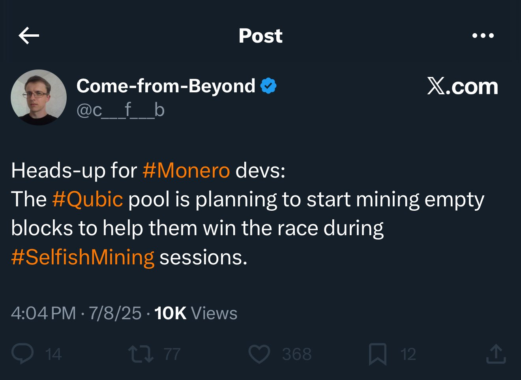
Task: Open the #Qubic hashtag link
Action: (x=87, y=200)
